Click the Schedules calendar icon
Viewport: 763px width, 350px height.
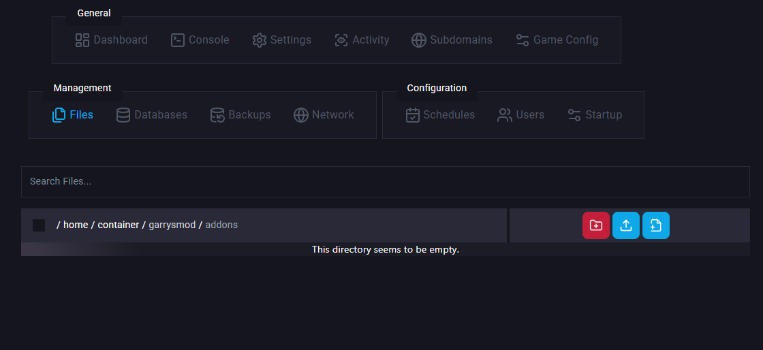[x=413, y=115]
